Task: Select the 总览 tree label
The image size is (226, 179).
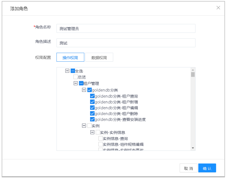Action: 82,77
